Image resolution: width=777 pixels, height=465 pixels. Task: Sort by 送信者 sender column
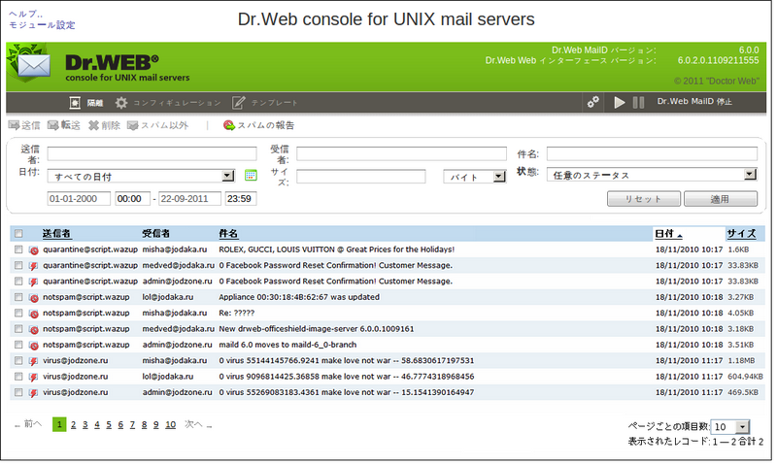coord(56,233)
